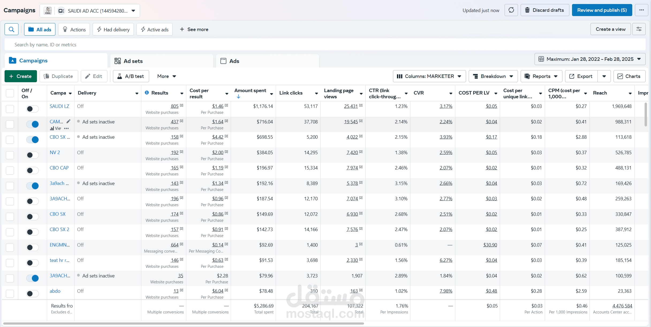Check the select-all campaigns checkbox
651x327 pixels.
[x=10, y=93]
